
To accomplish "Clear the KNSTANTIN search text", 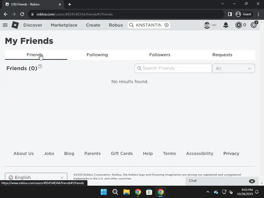I will coord(167,25).
